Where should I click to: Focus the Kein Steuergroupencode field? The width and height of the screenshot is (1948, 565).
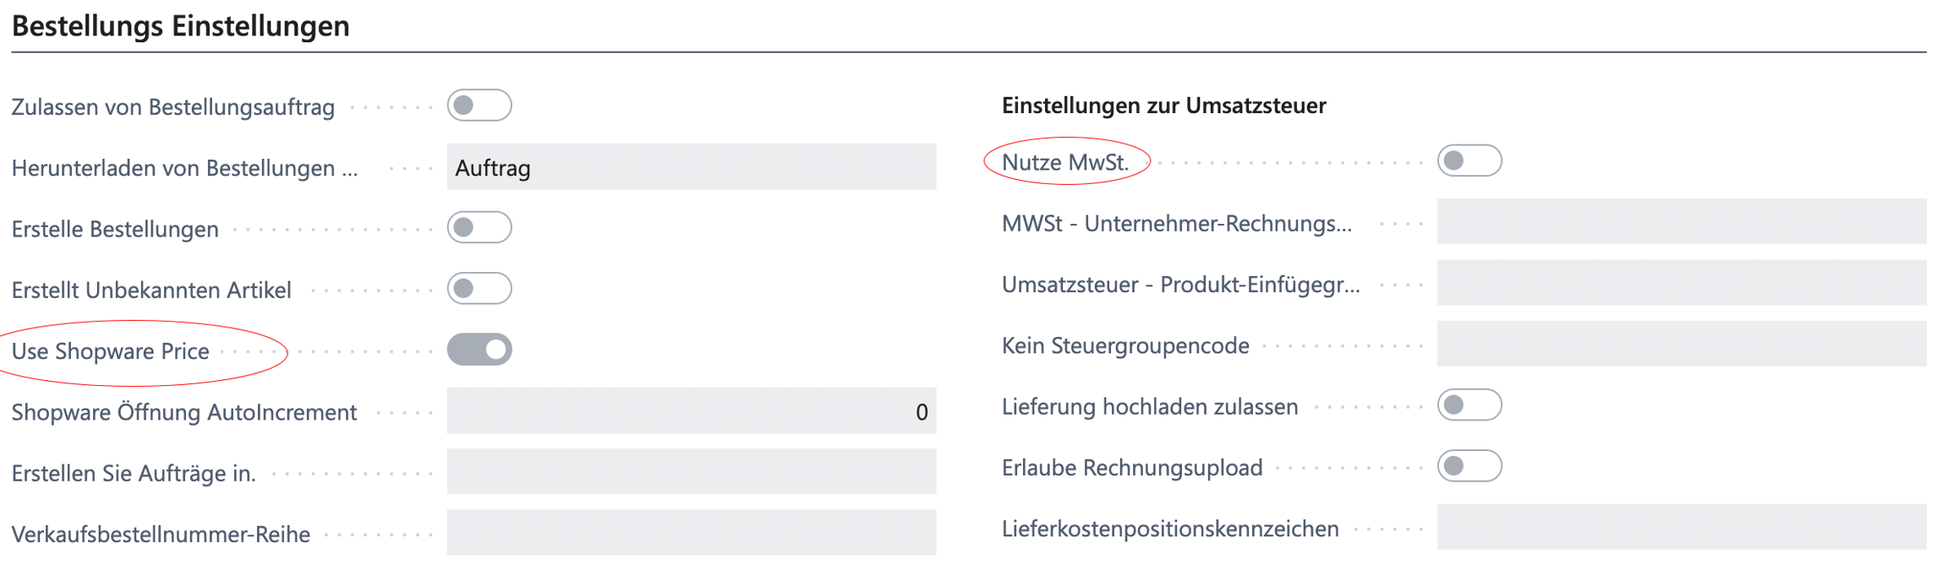tap(1682, 344)
